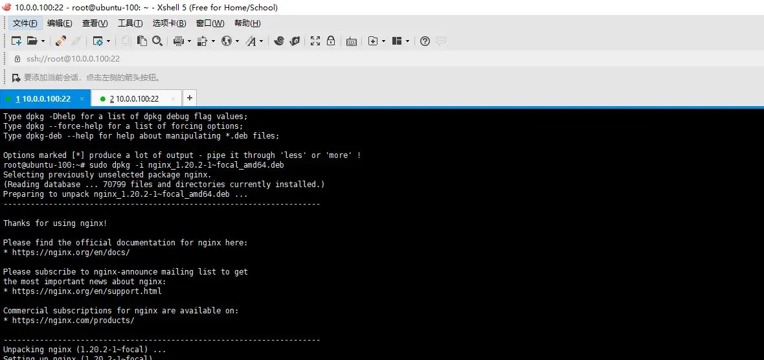Open the 编辑(E) menu
764x360 pixels.
coord(60,23)
